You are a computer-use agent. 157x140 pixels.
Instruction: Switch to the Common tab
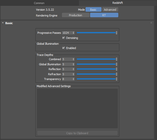(x=39, y=3)
